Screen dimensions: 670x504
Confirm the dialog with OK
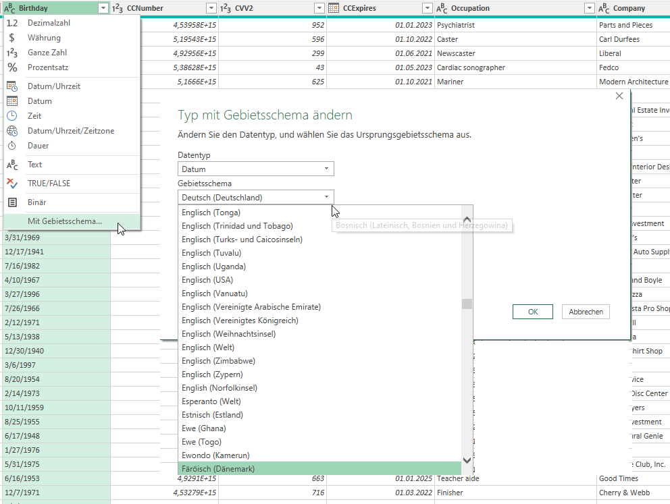click(x=533, y=312)
